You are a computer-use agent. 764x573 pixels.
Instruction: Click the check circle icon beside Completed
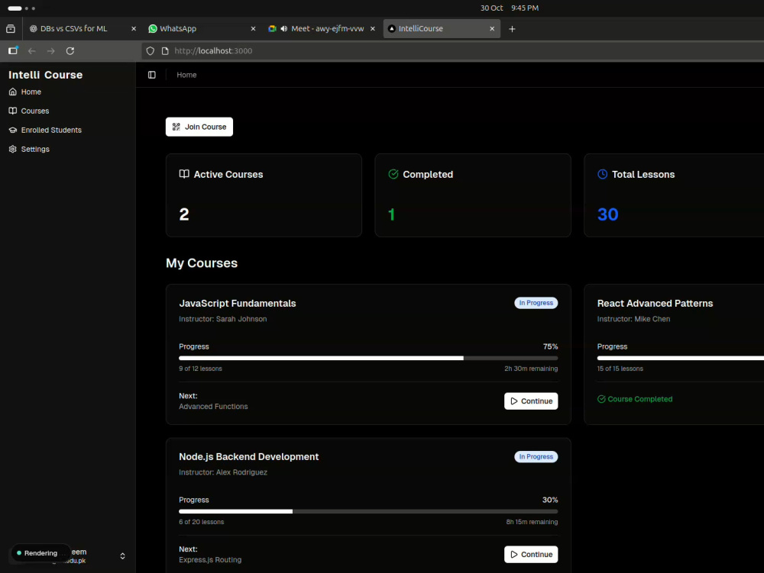pos(393,174)
